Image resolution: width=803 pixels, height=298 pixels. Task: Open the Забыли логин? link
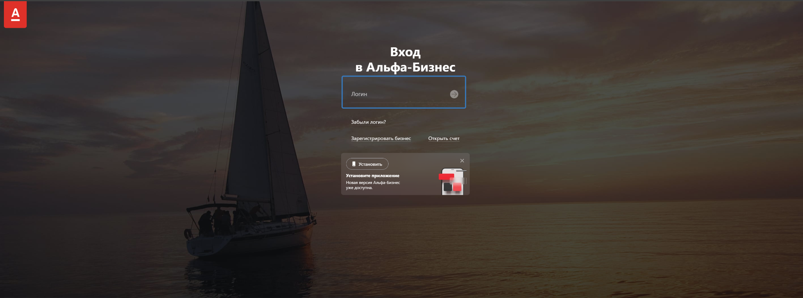[368, 122]
